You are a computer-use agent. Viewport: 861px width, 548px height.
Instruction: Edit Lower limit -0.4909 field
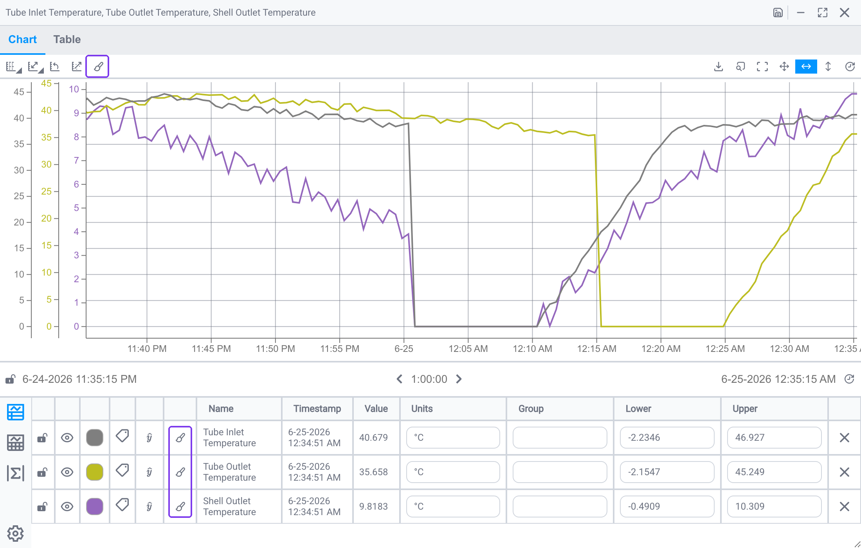click(x=667, y=507)
